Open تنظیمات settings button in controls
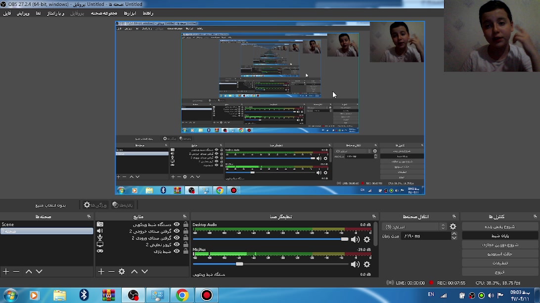The width and height of the screenshot is (540, 303). click(499, 263)
